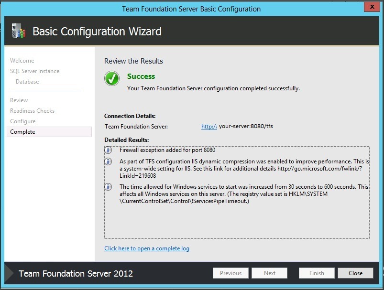Open the Database sub-step in the sidebar

[27, 82]
